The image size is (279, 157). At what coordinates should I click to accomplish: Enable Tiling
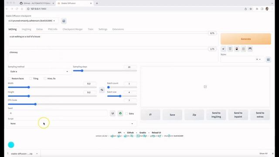click(x=31, y=78)
